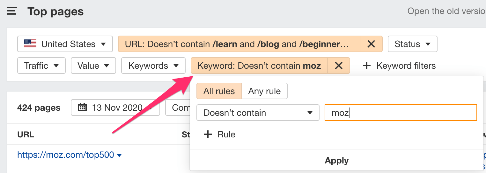The image size is (486, 173).
Task: Open the Traffic filter dropdown
Action: point(41,66)
